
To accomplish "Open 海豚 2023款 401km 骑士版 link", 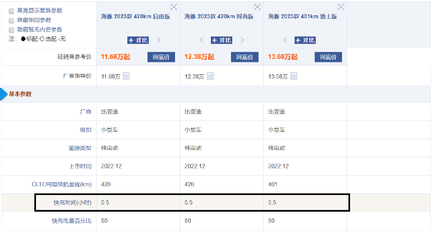I will click(x=303, y=17).
